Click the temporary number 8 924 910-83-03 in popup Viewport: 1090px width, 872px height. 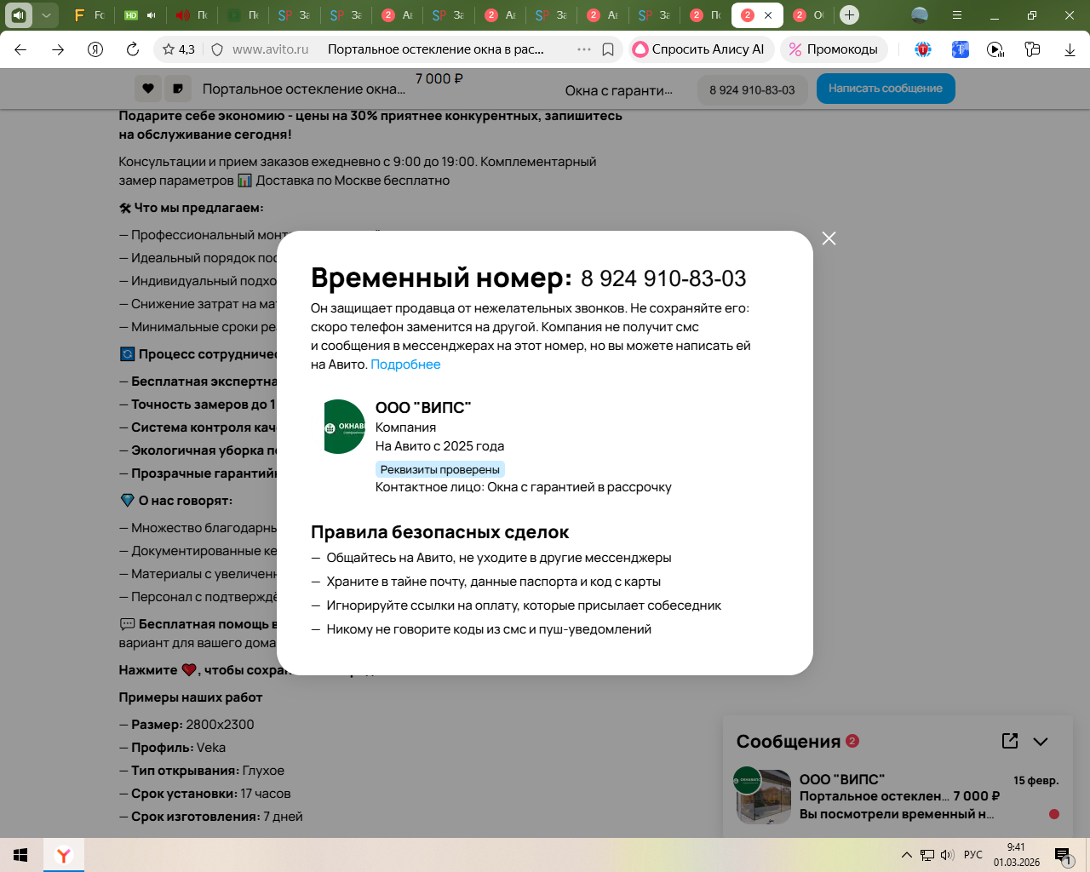663,278
